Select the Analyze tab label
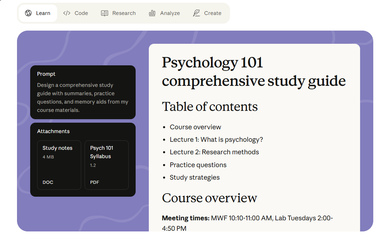The height and width of the screenshot is (237, 392). pyautogui.click(x=170, y=13)
